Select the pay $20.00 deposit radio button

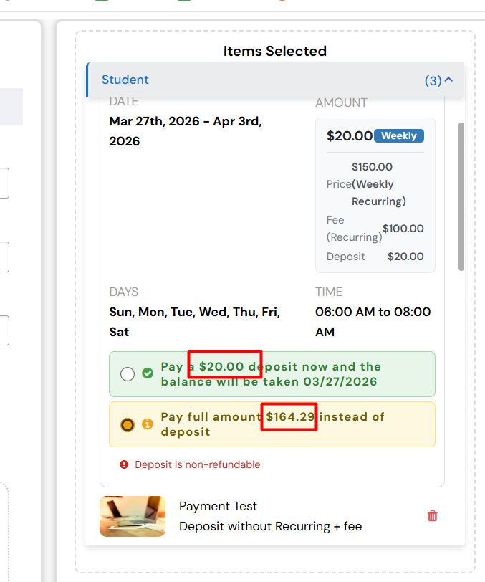[x=128, y=374]
